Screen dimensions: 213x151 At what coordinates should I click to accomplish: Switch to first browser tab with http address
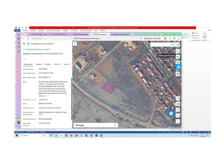pos(38,34)
